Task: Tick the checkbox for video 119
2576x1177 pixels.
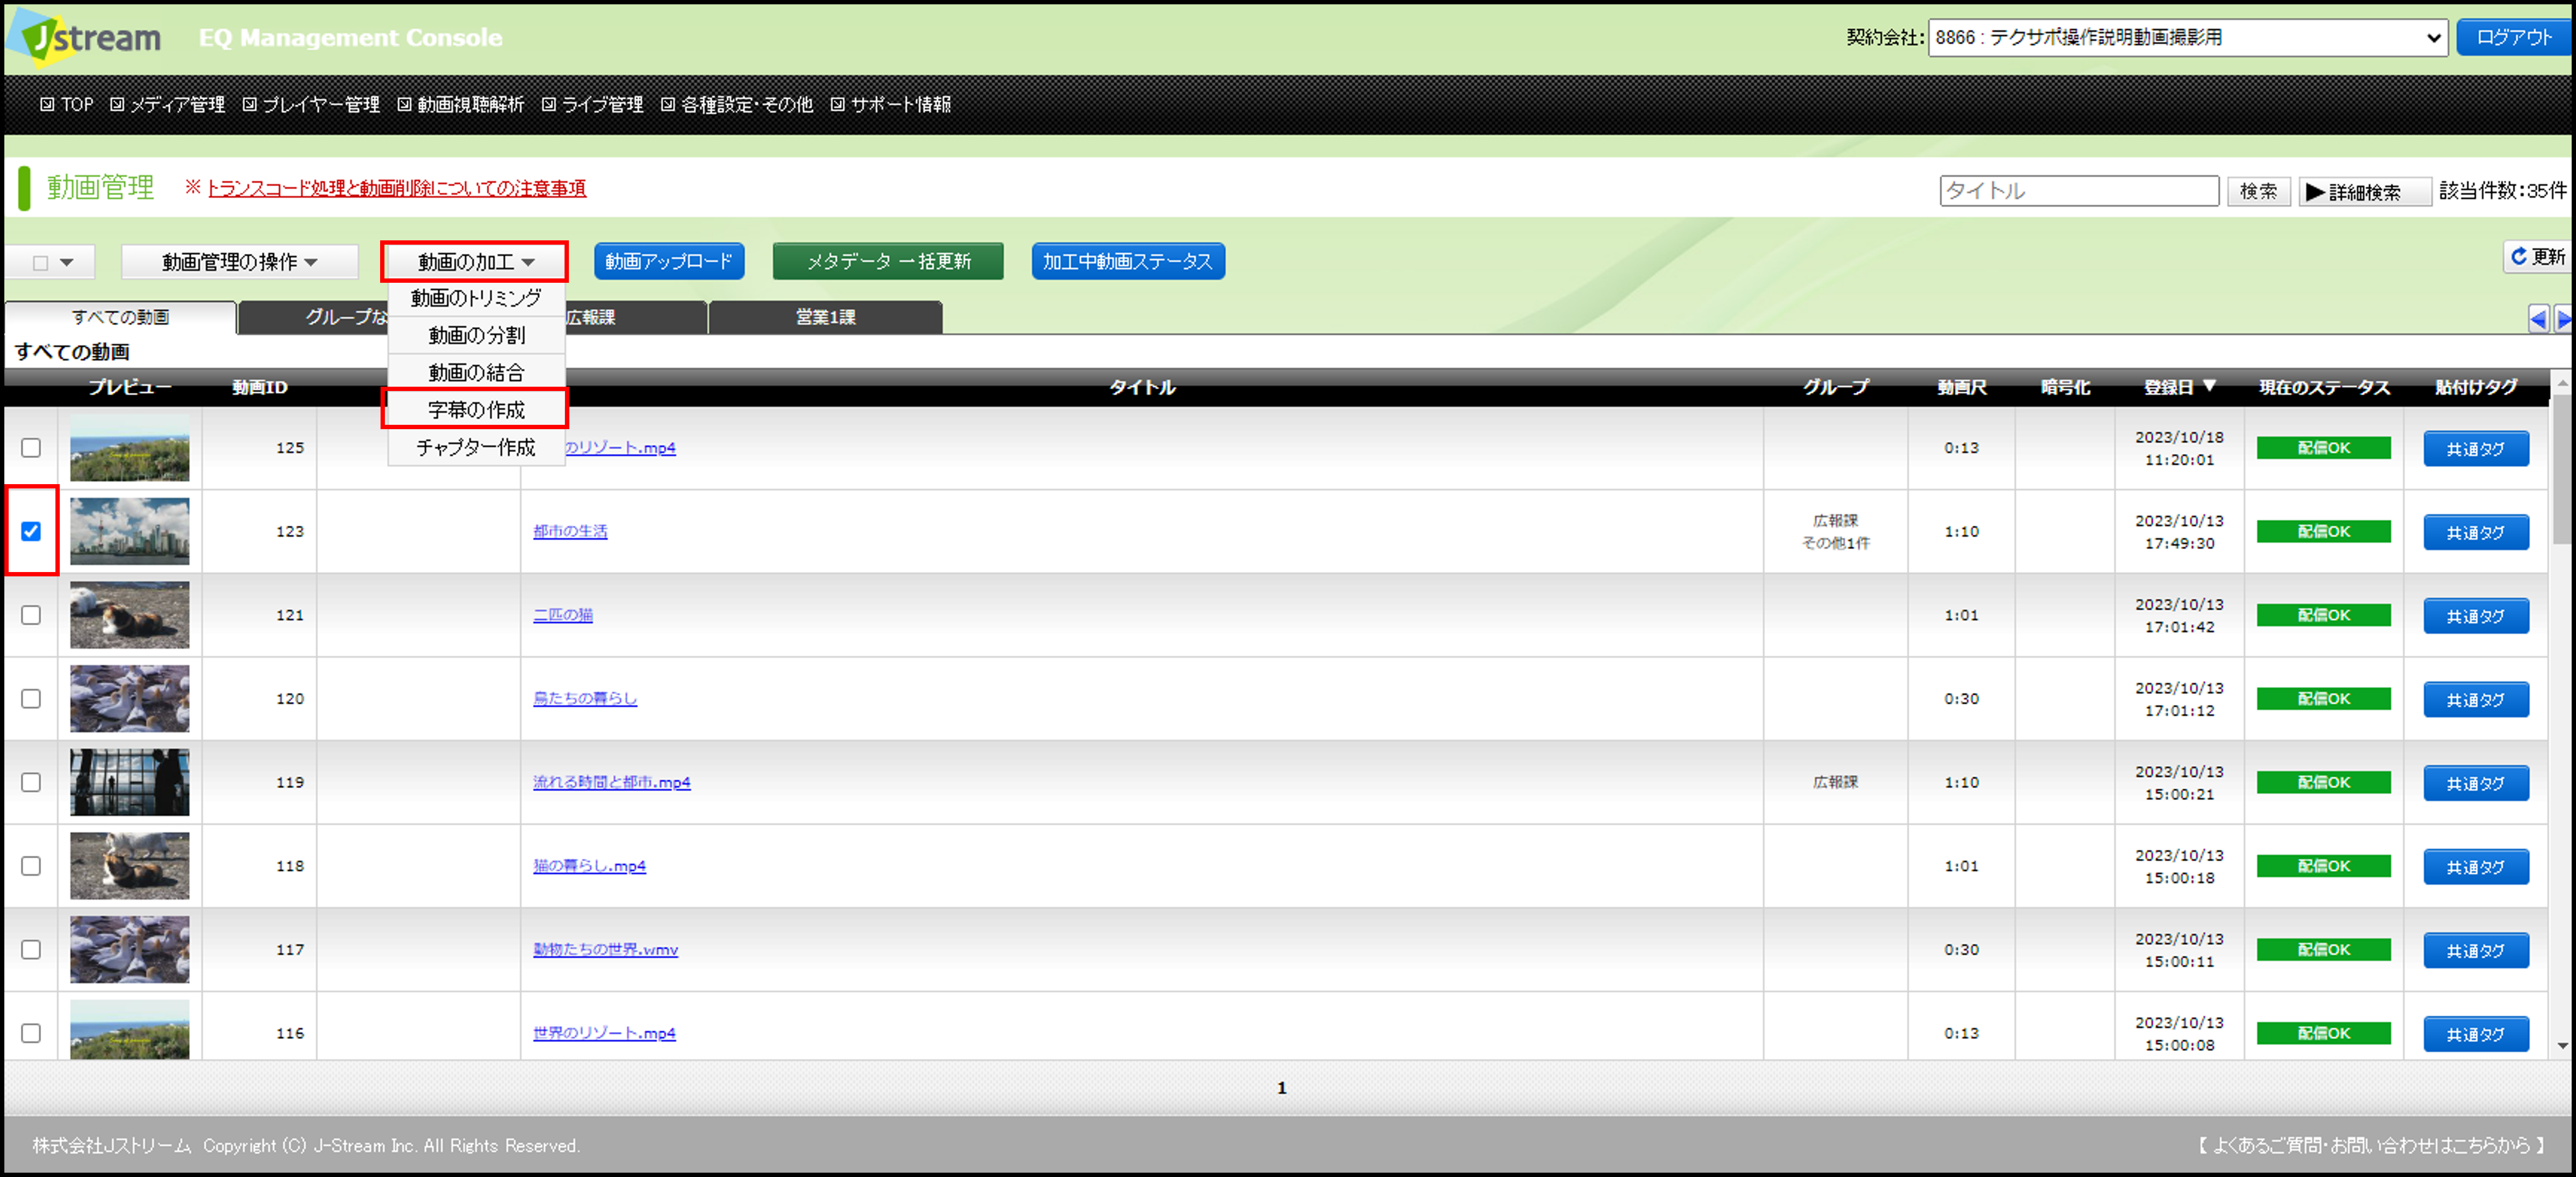Action: click(x=31, y=782)
